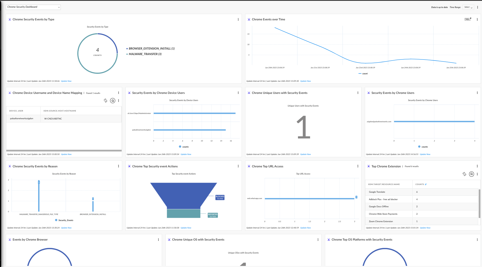Click Update Now in Chrome Security Events by Reason

[x=66, y=228]
